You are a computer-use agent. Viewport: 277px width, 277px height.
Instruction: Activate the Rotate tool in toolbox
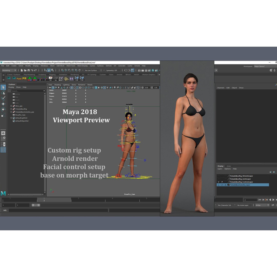click(3, 109)
